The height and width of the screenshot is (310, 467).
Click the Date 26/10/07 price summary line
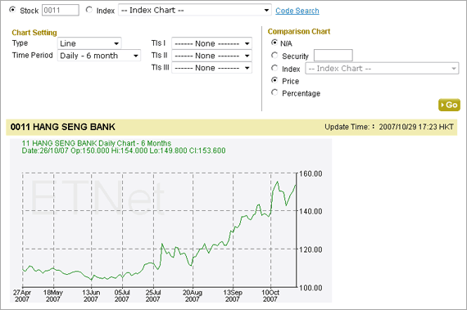click(x=124, y=151)
